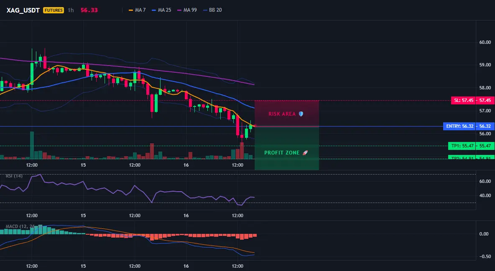Click the MACD (12, 26 indicator label

click(x=20, y=226)
